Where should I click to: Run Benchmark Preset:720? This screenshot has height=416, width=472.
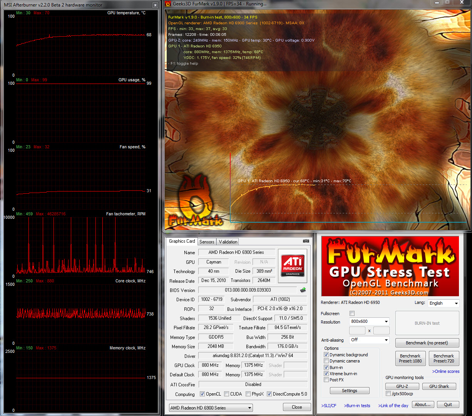(444, 358)
